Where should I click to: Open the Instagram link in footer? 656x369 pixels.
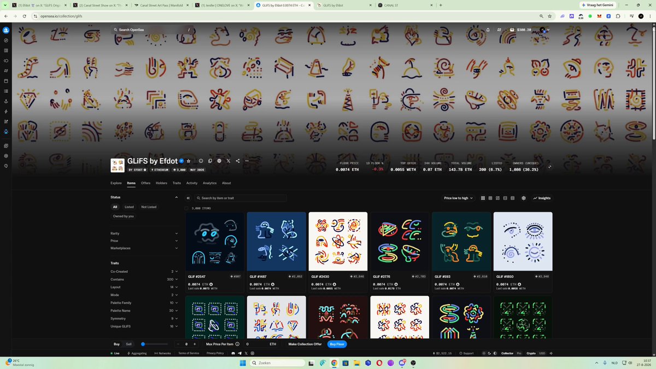click(x=253, y=353)
